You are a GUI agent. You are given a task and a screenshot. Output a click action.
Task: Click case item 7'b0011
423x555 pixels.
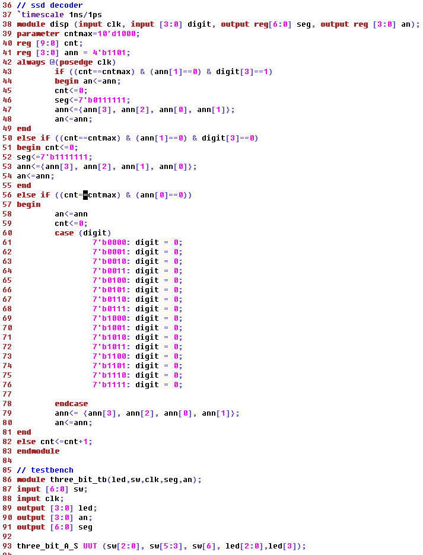click(137, 271)
